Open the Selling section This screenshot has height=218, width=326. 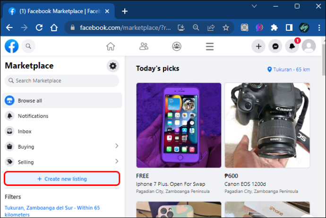pyautogui.click(x=62, y=162)
